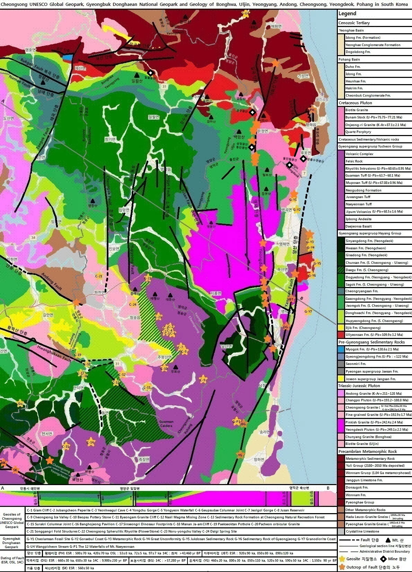The height and width of the screenshot is (572, 412).
Task: Click the C-23 geosite star marker
Action: [x=158, y=317]
